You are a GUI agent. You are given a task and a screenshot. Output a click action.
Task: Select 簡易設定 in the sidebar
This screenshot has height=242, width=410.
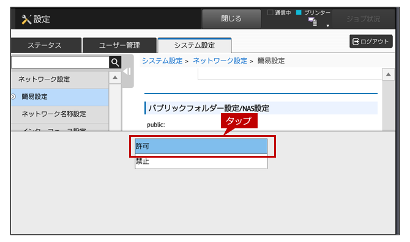point(59,97)
